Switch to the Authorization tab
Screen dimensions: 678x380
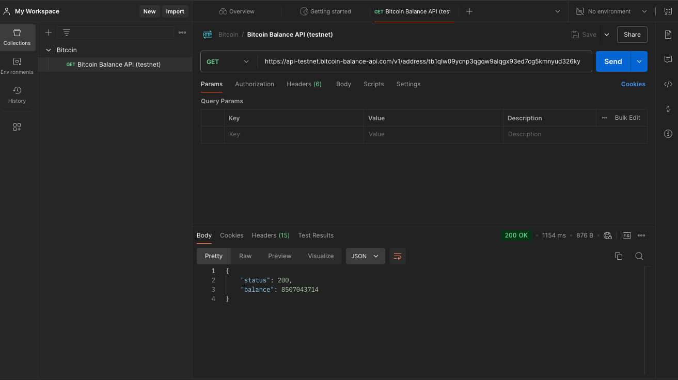click(254, 84)
